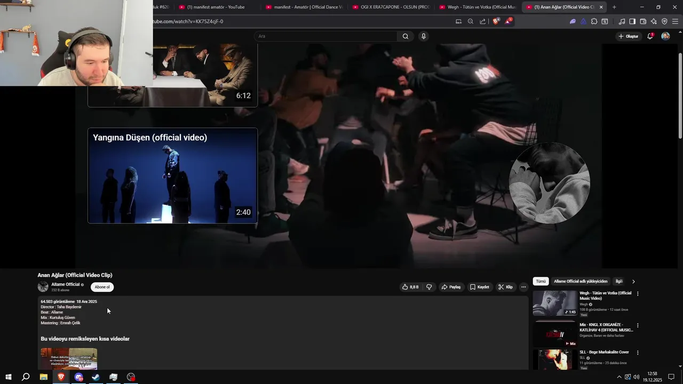Click the browser address bar URL
Image resolution: width=683 pixels, height=384 pixels.
pos(188,21)
